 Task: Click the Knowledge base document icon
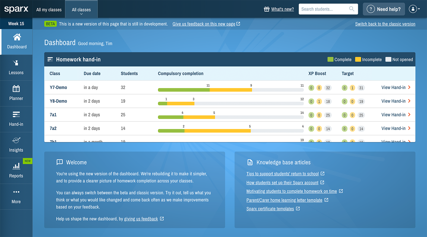[250, 162]
